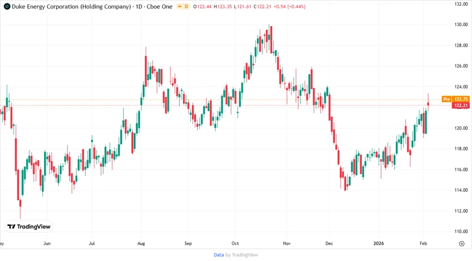Click the Jun label on time axis

click(47, 243)
